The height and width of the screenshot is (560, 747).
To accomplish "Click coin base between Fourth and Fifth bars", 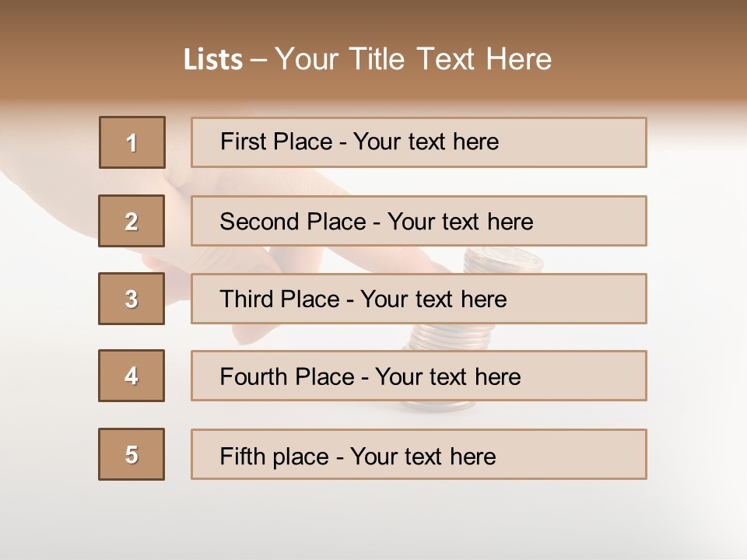I will click(440, 408).
